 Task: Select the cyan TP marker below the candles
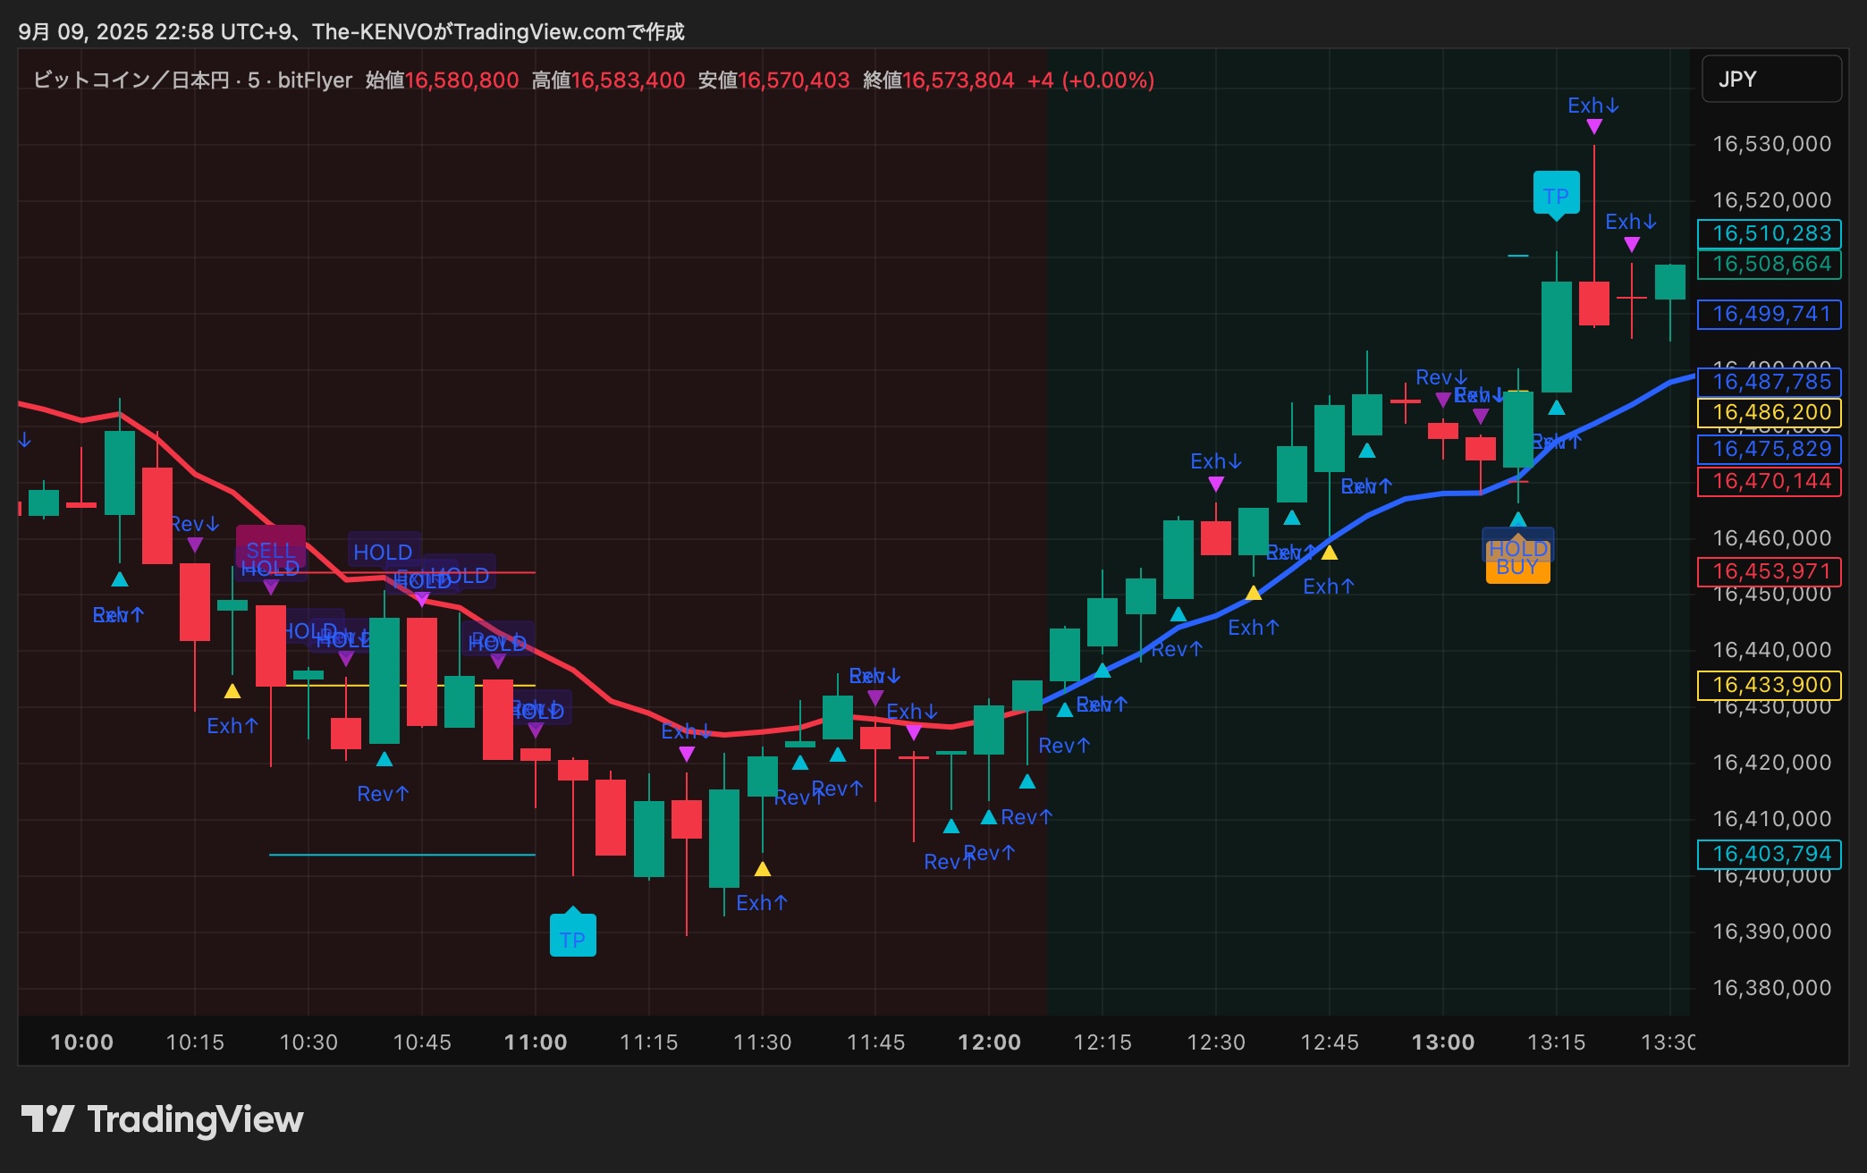click(x=572, y=937)
